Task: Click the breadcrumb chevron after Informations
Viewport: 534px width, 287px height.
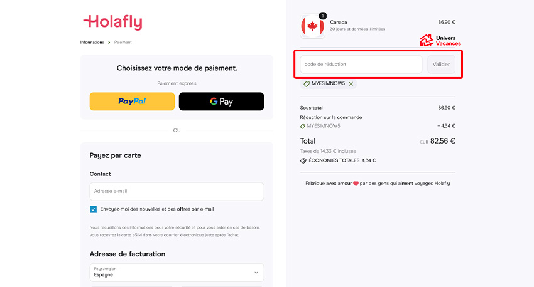Action: point(109,43)
